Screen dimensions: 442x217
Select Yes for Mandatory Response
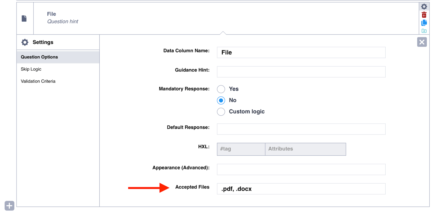tap(221, 89)
